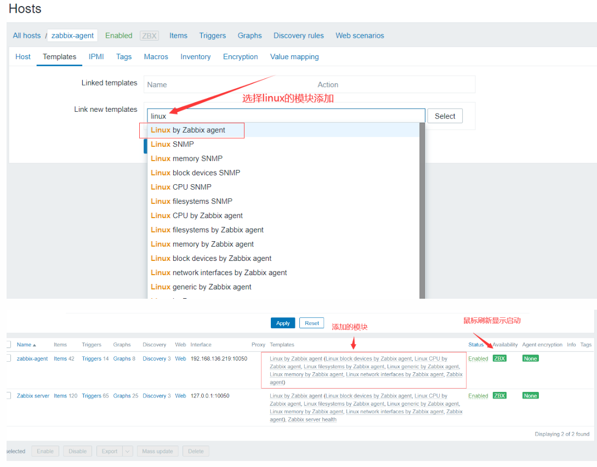Open Zabbix server host in the table

coord(33,396)
